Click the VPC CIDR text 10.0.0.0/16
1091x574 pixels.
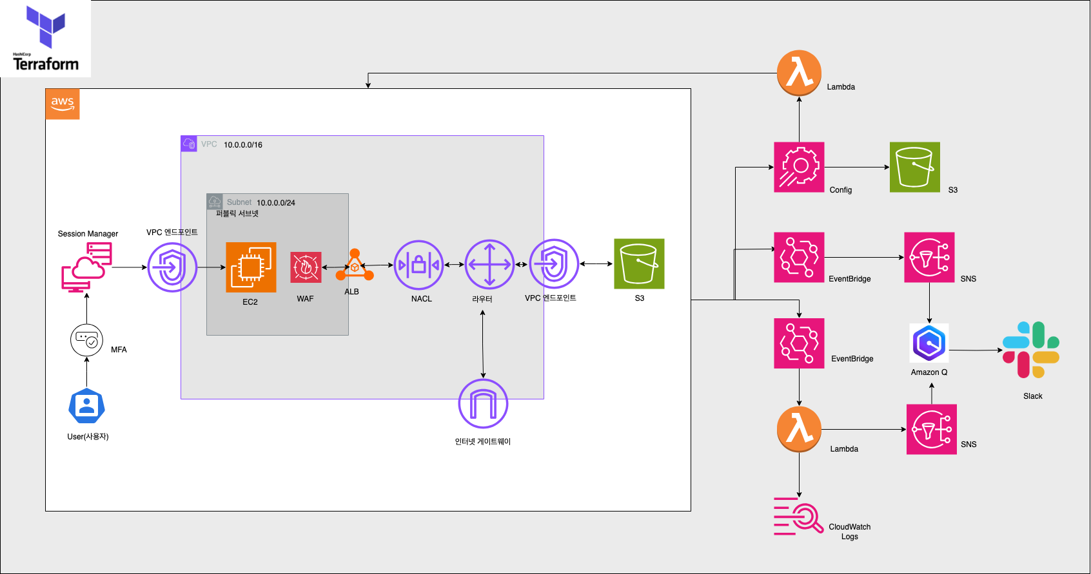click(243, 145)
